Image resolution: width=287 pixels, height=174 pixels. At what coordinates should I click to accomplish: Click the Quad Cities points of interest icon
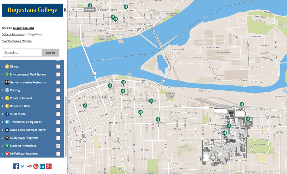pyautogui.click(x=7, y=130)
